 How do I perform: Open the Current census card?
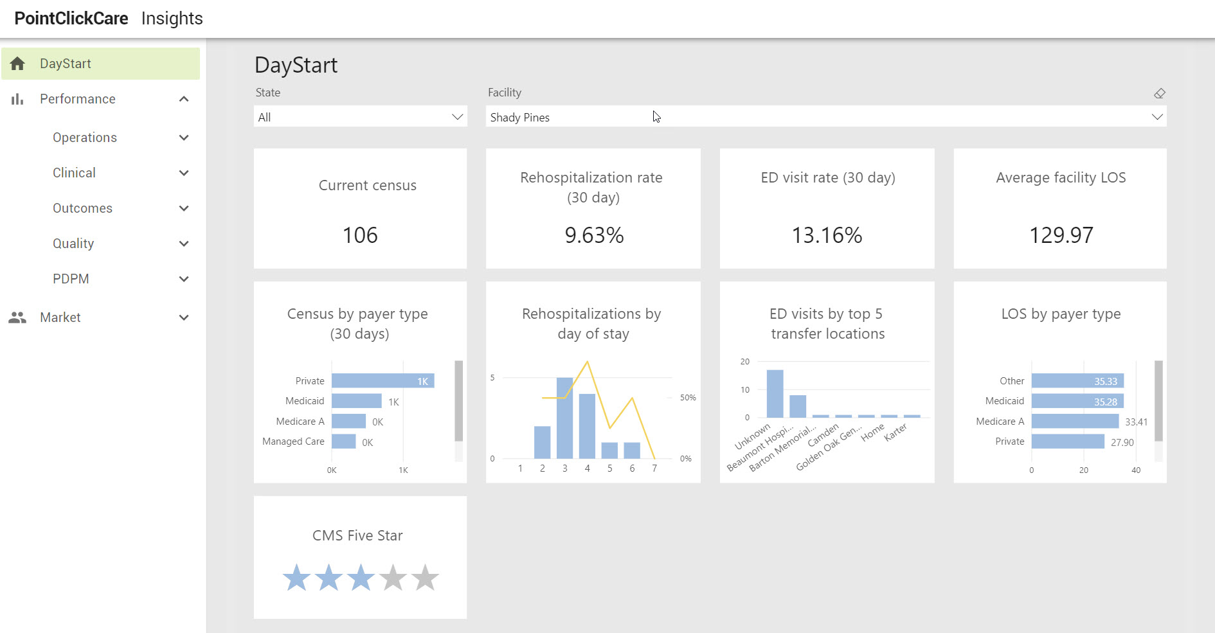[360, 209]
